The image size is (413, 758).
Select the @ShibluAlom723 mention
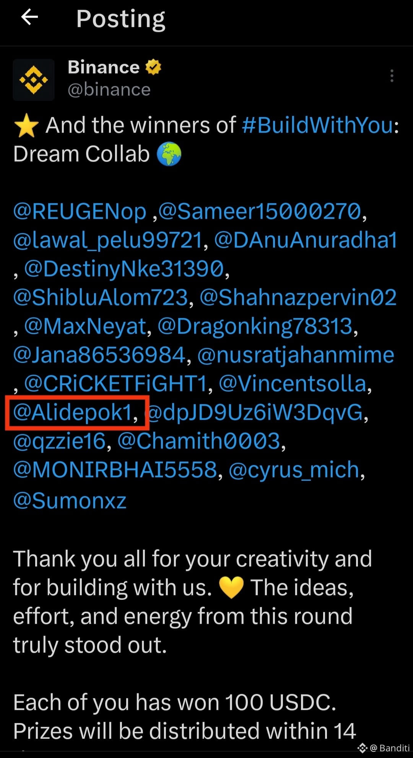(101, 297)
